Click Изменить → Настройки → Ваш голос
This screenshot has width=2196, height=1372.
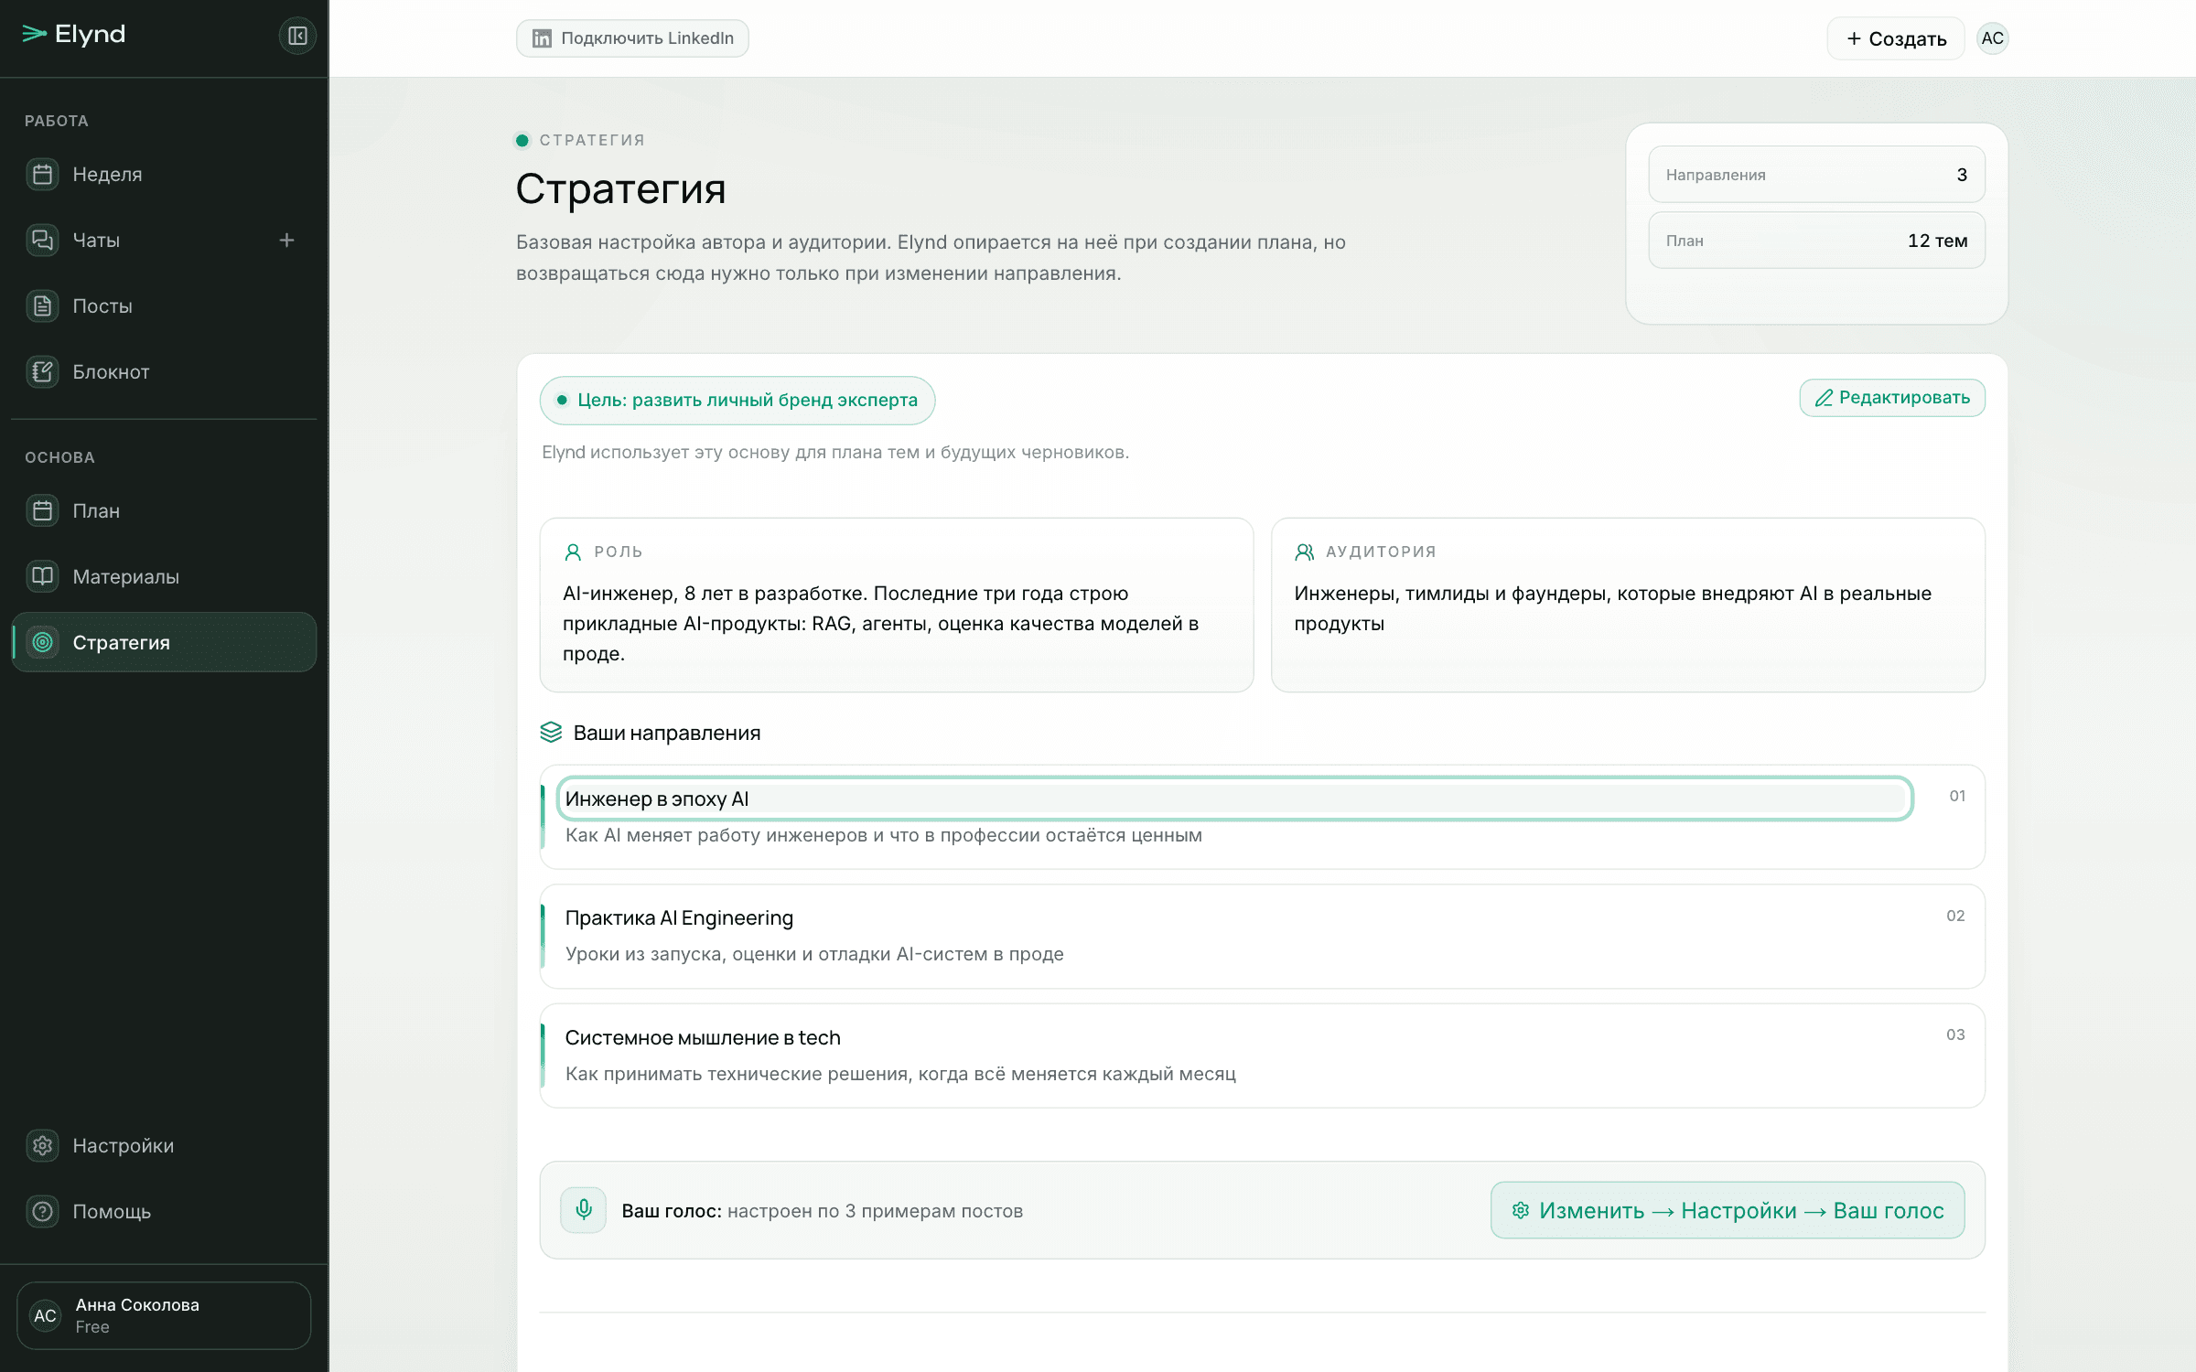coord(1728,1210)
